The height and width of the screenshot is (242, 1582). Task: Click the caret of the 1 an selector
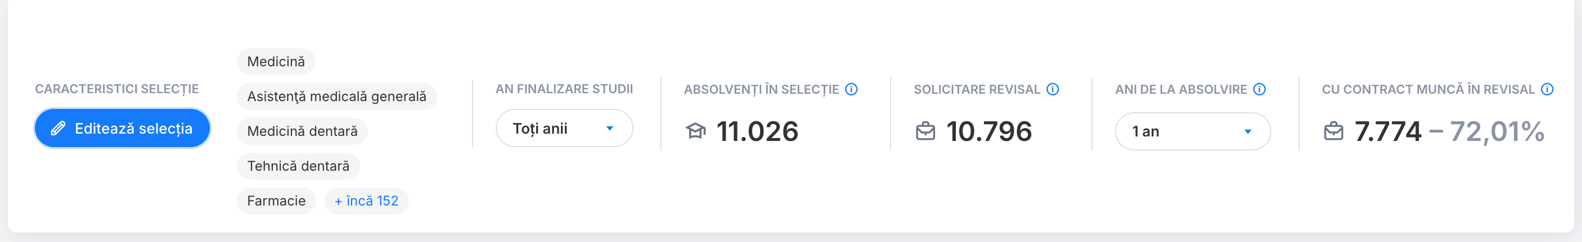[1248, 132]
